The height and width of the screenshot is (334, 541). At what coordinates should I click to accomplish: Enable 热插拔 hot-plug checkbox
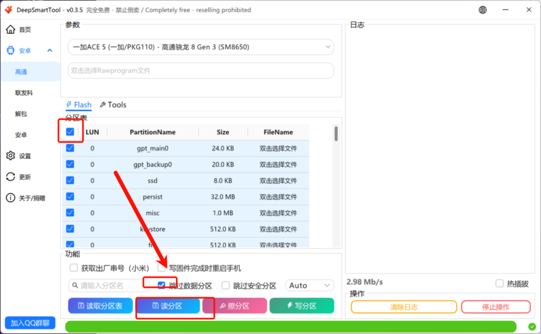tap(499, 284)
